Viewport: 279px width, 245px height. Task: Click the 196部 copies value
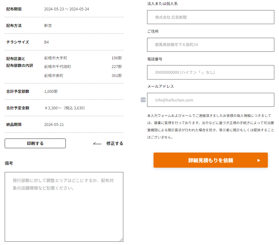(116, 58)
